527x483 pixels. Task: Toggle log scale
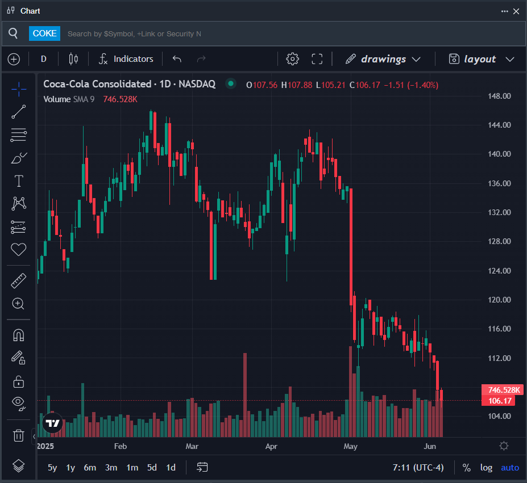tap(486, 468)
